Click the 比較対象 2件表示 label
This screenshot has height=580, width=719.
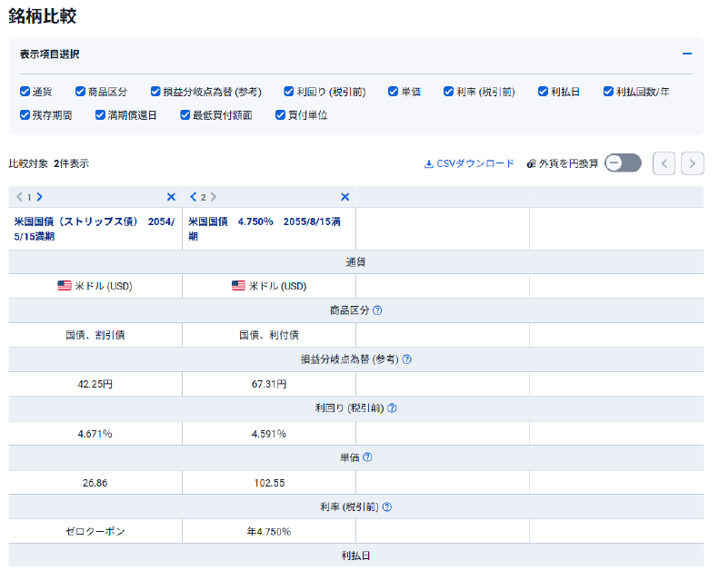pyautogui.click(x=48, y=163)
